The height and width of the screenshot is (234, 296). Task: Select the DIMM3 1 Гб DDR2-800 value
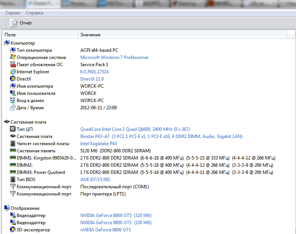coord(177,172)
